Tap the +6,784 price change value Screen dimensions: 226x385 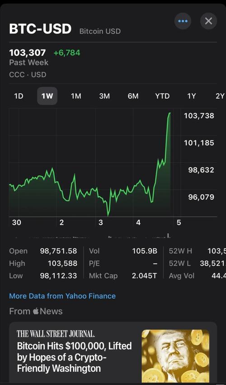(67, 53)
